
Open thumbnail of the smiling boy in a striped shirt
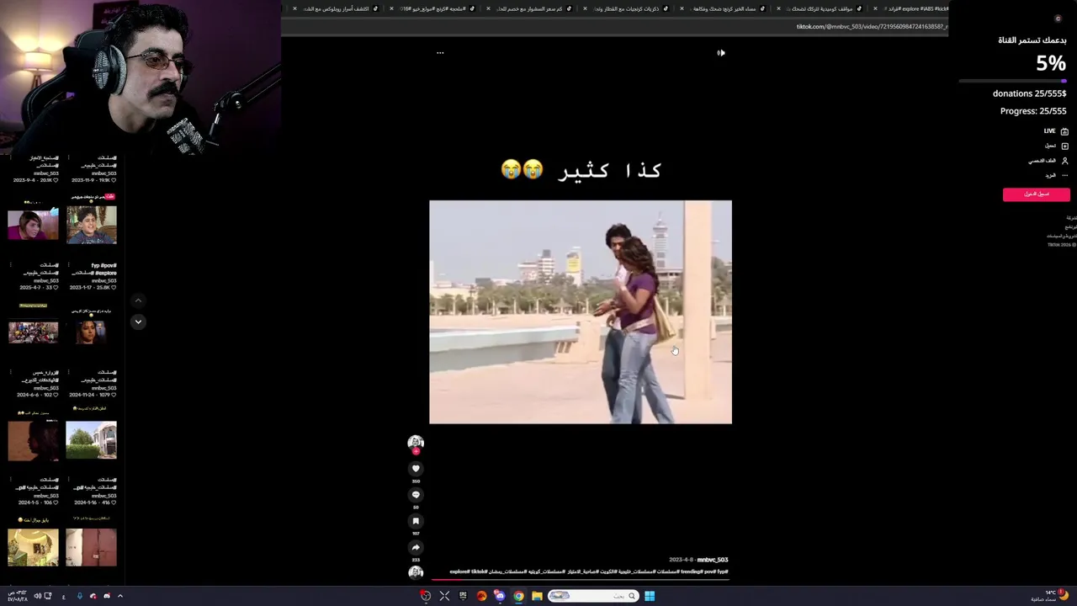(x=92, y=225)
